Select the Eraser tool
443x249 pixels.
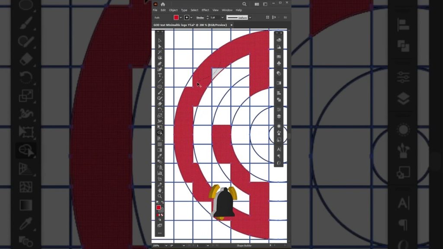160,104
